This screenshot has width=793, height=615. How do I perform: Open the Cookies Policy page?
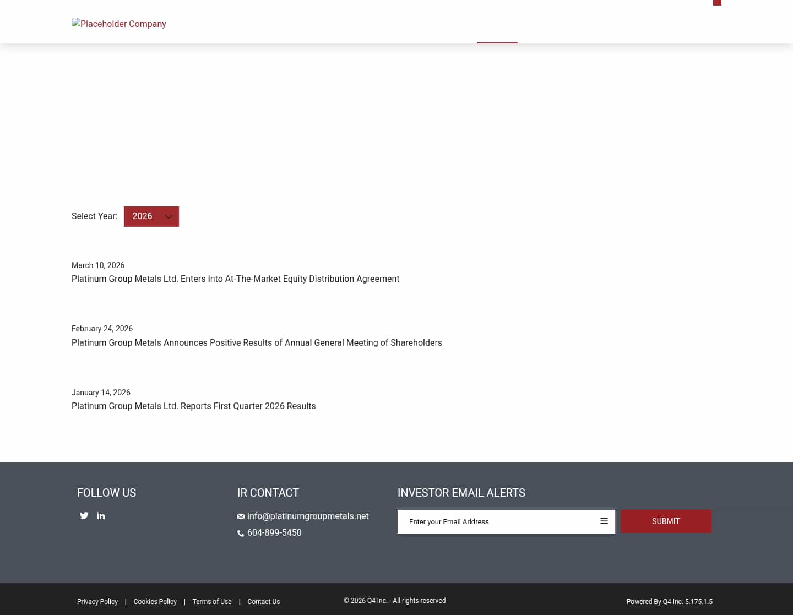[155, 602]
